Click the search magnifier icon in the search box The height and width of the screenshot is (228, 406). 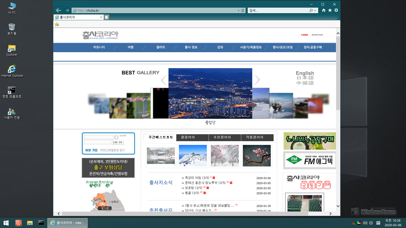311,10
